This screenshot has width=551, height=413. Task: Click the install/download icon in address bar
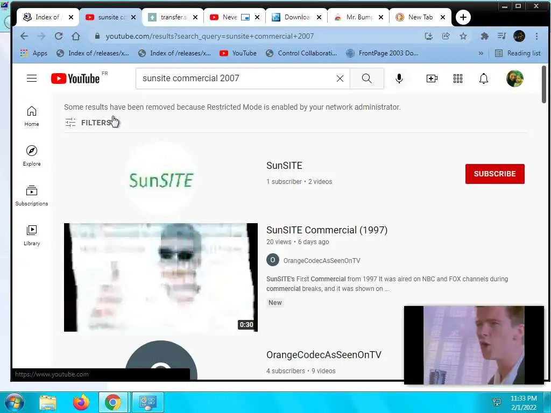(x=428, y=36)
